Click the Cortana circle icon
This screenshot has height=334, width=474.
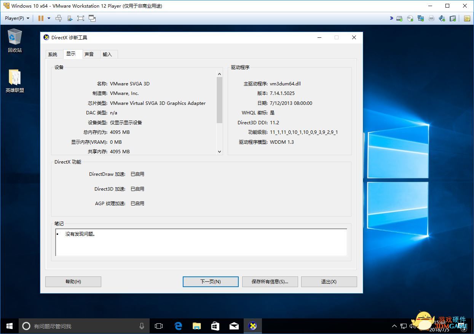pos(26,326)
